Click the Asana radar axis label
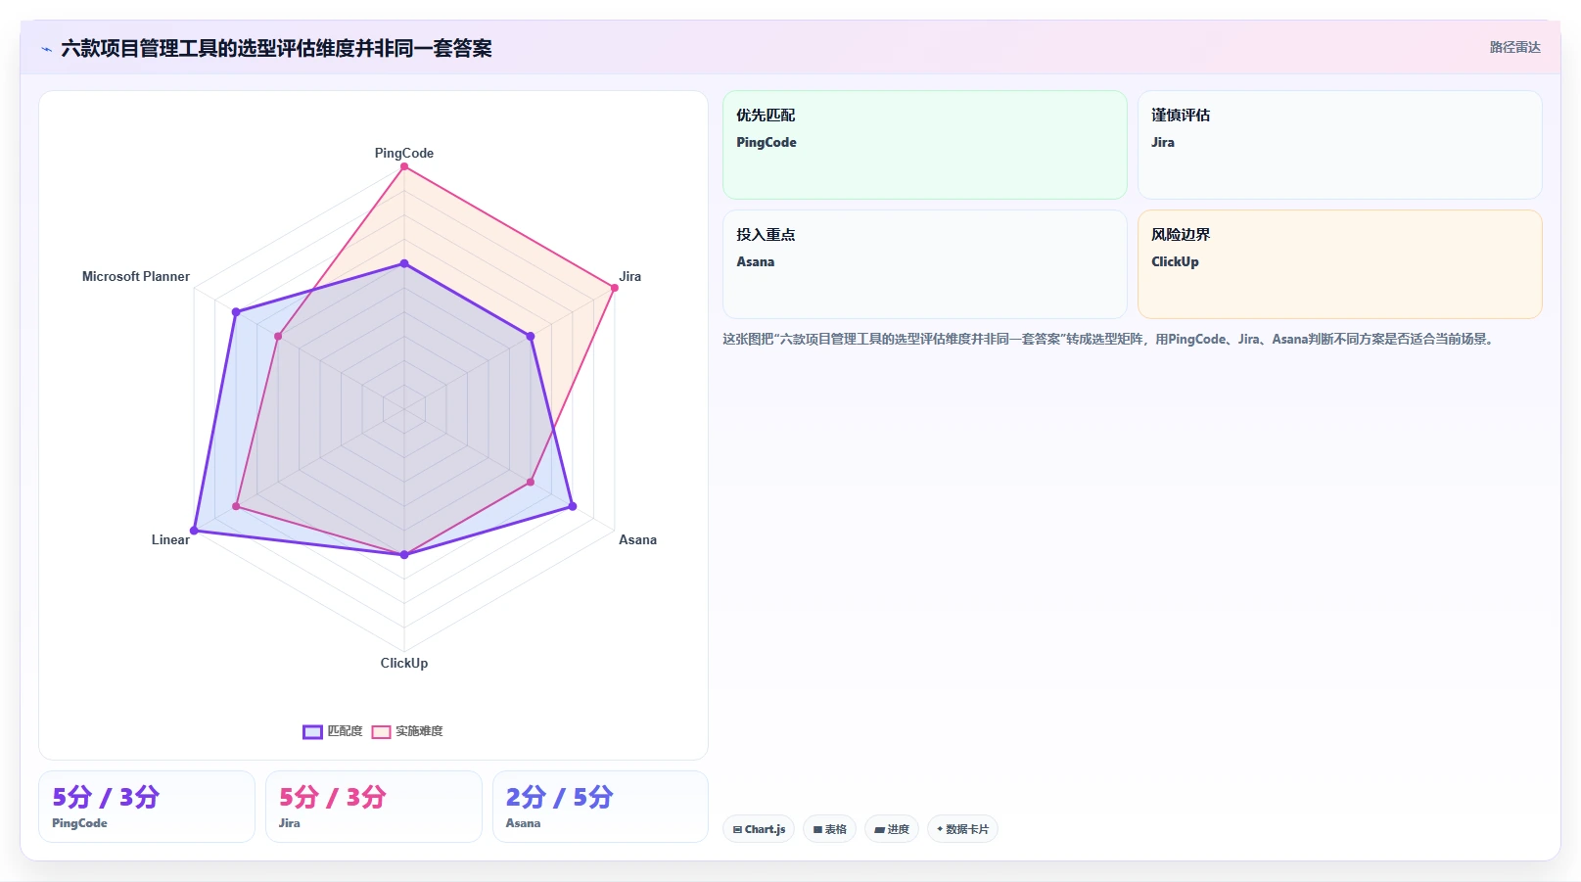 tap(637, 539)
